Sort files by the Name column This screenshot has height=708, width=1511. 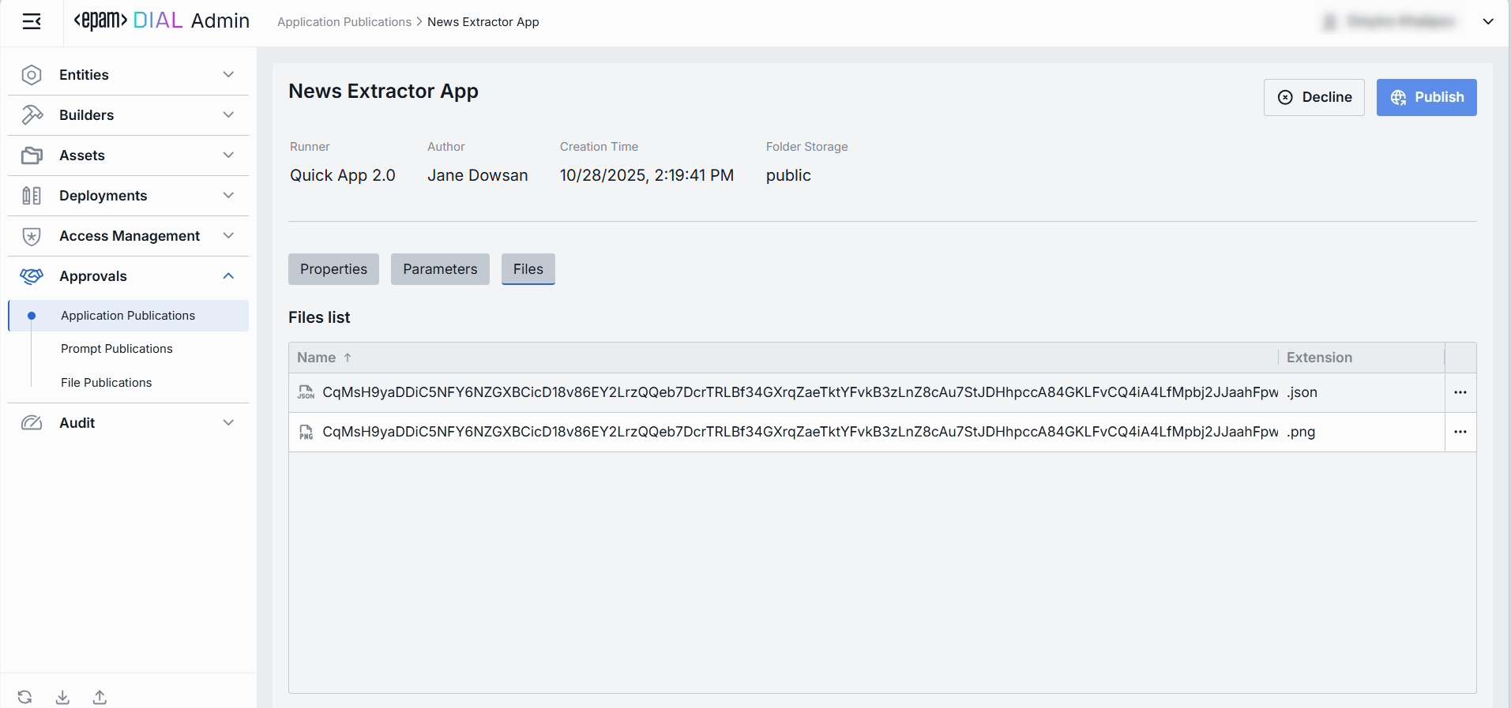click(317, 358)
